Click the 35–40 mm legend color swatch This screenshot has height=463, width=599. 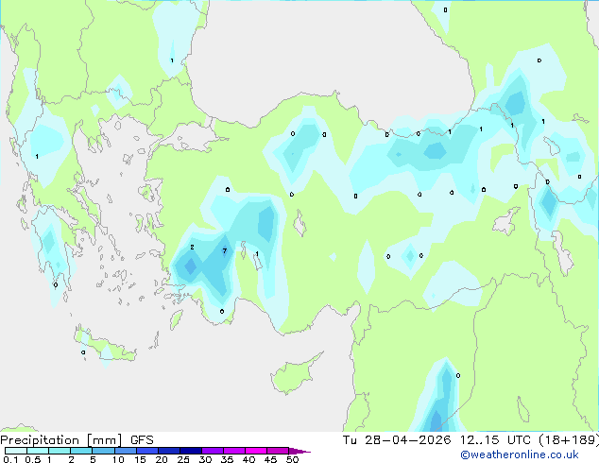[234, 451]
